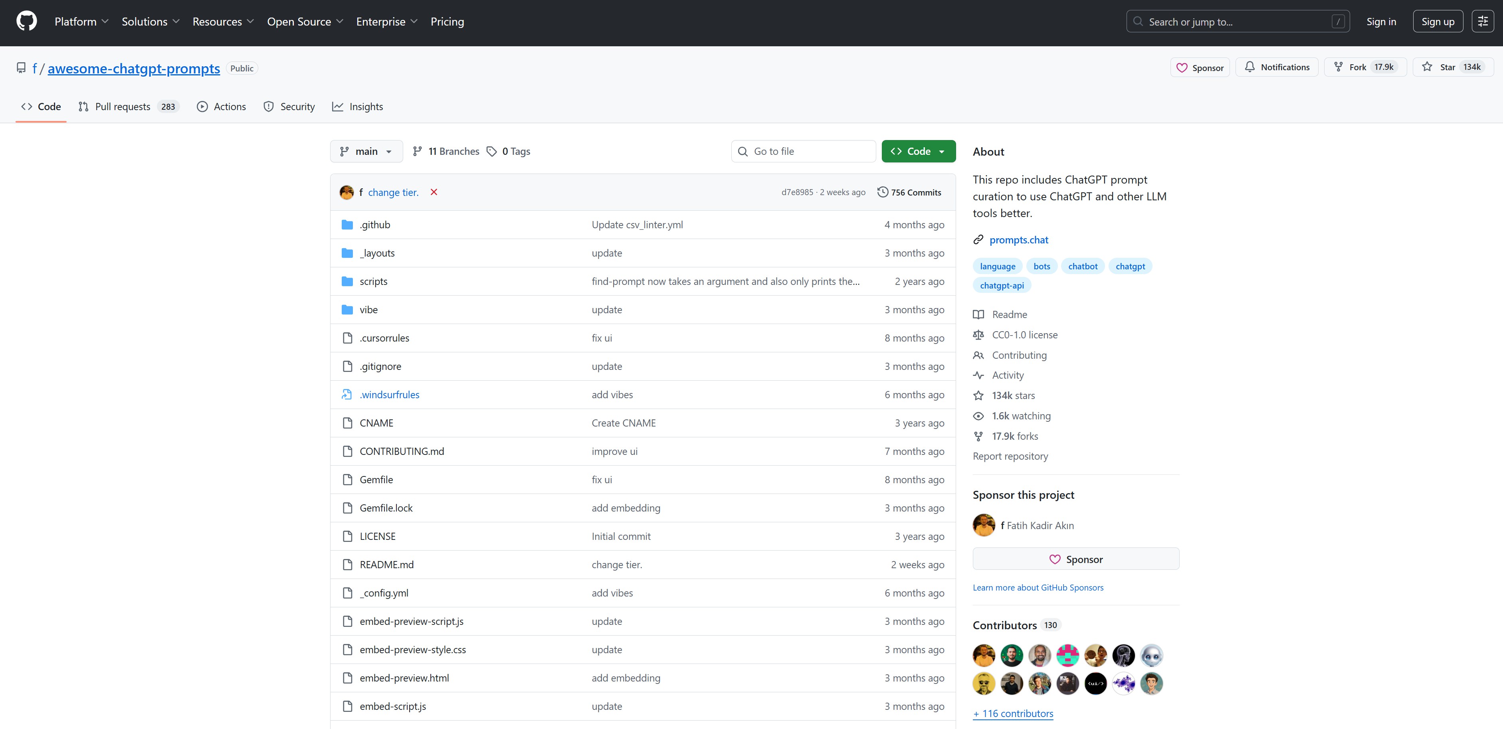Open the commit history clock icon
The width and height of the screenshot is (1503, 729).
(882, 192)
